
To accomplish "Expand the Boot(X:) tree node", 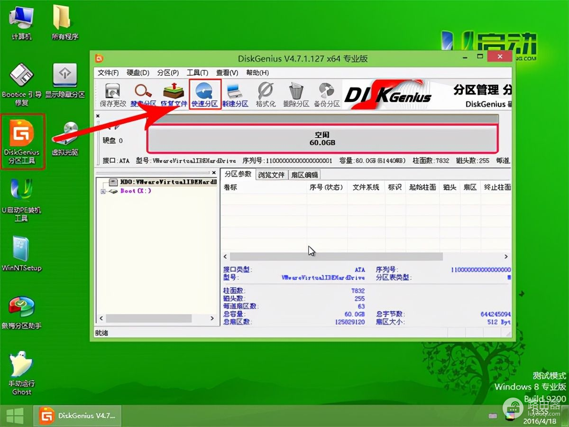I will coord(103,191).
